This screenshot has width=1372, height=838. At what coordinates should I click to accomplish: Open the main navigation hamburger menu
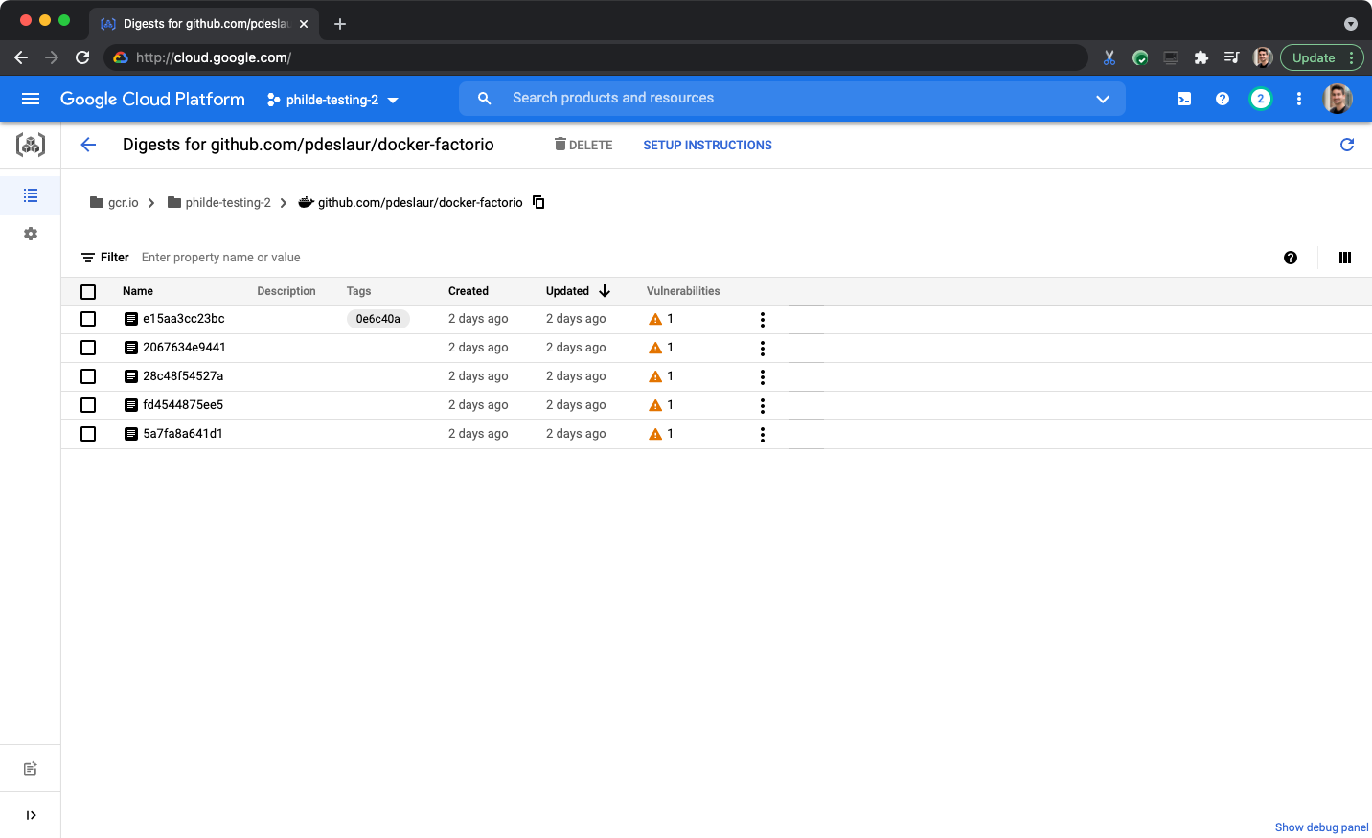[x=31, y=99]
